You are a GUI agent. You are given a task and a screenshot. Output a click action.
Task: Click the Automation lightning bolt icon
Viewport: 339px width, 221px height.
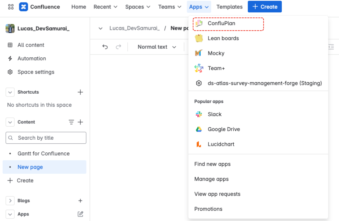click(10, 58)
